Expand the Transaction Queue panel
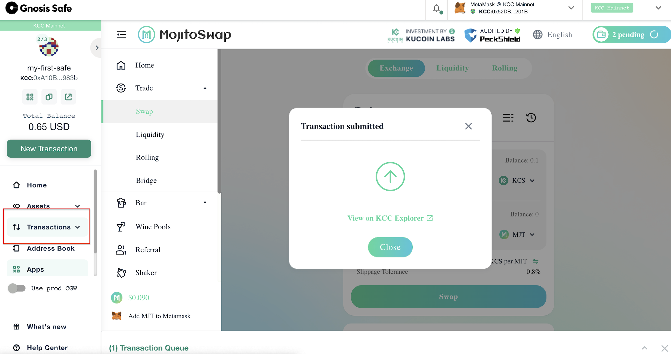The width and height of the screenshot is (671, 354). tap(644, 348)
